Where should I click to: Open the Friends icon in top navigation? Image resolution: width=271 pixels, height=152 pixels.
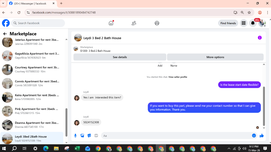(x=134, y=23)
